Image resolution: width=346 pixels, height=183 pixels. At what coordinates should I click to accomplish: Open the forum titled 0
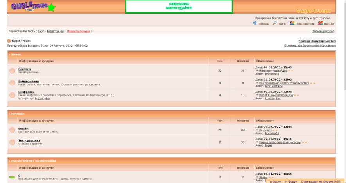(19, 176)
